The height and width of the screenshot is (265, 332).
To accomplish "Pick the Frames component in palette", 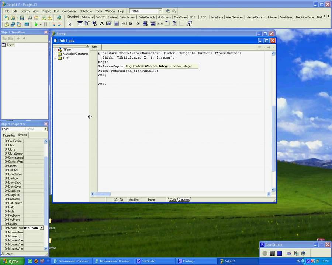I will click(x=80, y=24).
